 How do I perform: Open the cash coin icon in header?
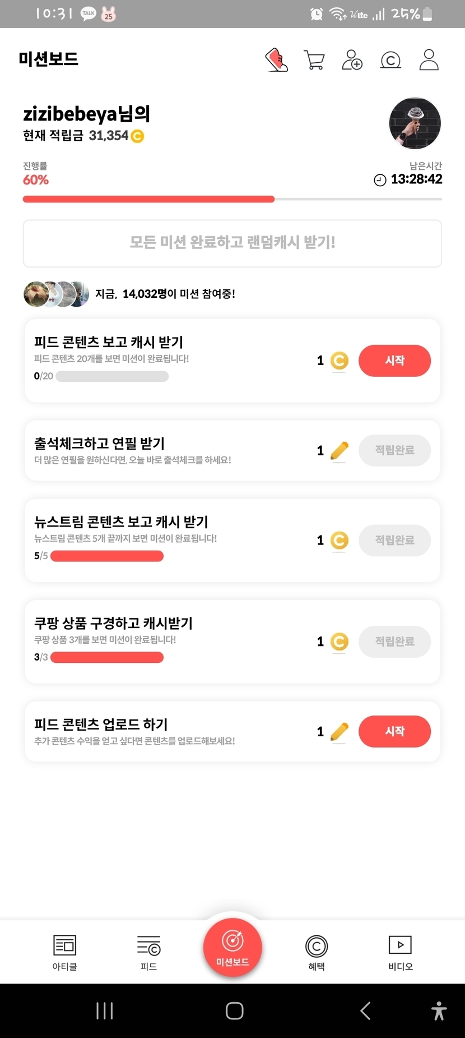[x=390, y=59]
